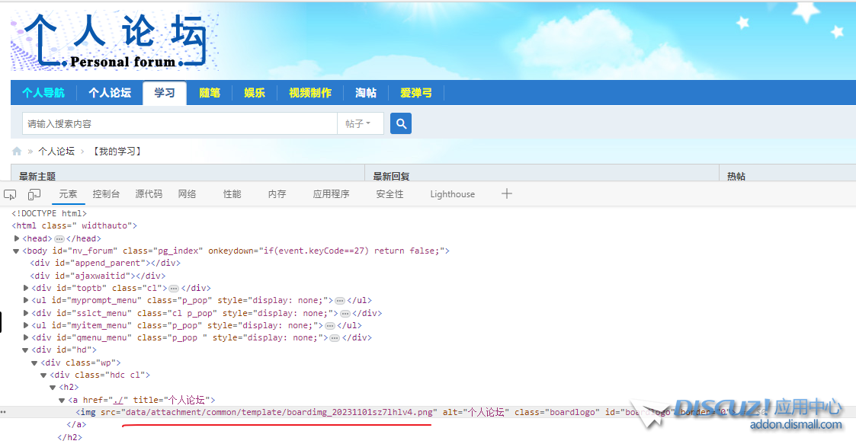
Task: Click the blue search magnifier button
Action: click(401, 123)
